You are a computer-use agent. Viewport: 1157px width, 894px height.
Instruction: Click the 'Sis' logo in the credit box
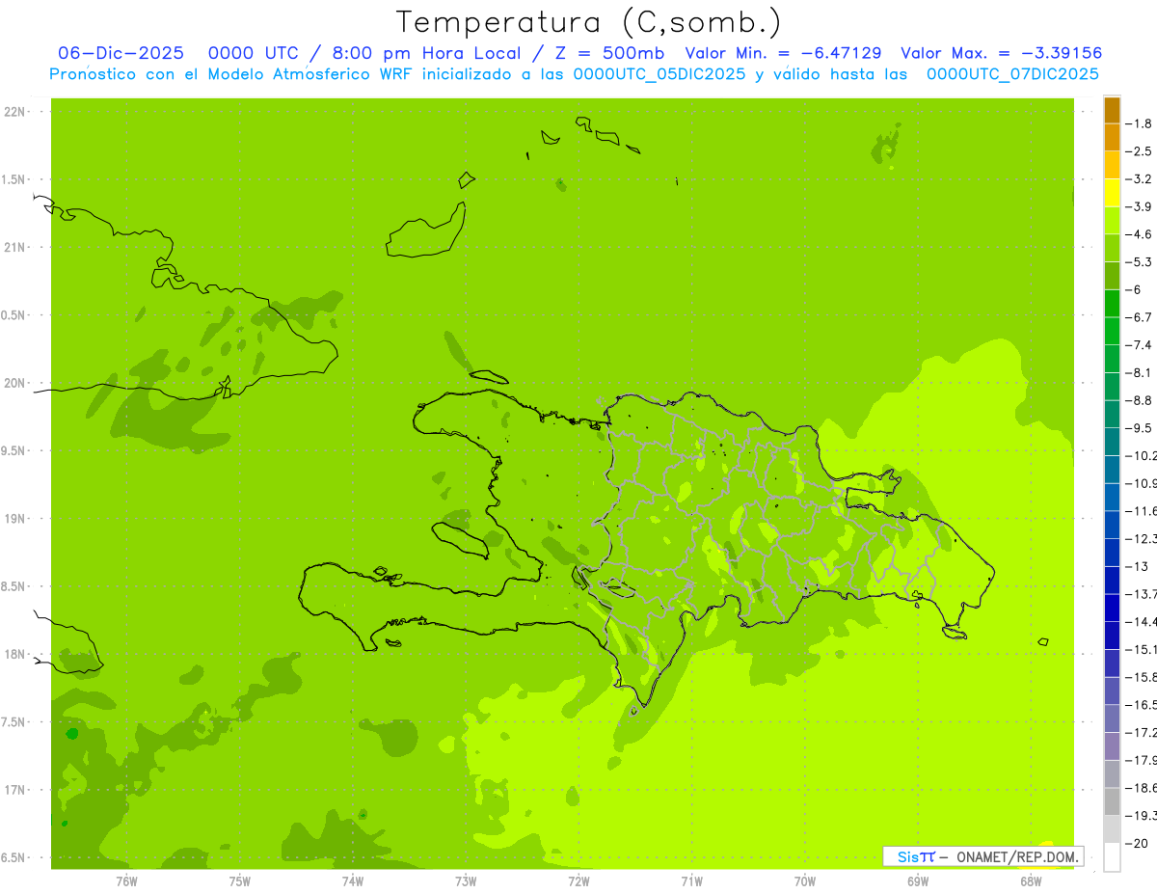click(908, 856)
